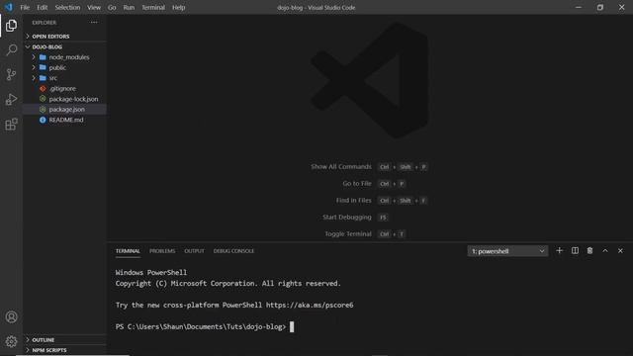Open the Help menu
The width and height of the screenshot is (633, 356).
click(178, 7)
